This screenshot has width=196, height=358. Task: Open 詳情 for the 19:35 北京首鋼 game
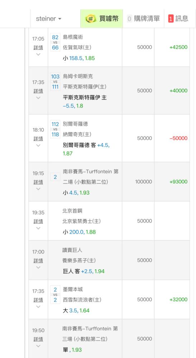pyautogui.click(x=38, y=221)
